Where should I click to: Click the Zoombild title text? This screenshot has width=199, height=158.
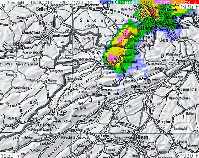pos(16,2)
